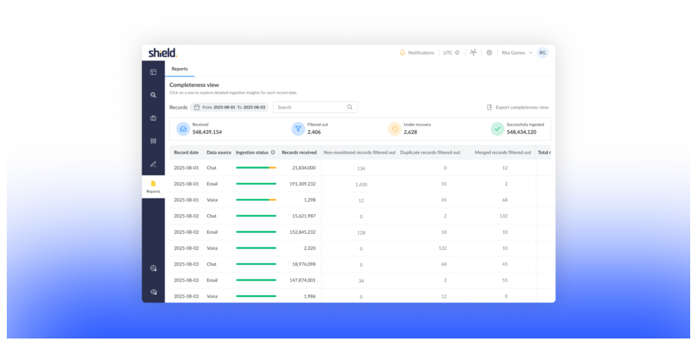Open the search sidebar icon

pyautogui.click(x=153, y=95)
